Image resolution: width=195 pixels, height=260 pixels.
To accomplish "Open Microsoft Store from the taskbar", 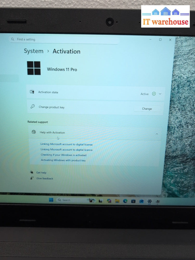I will point(133,201).
